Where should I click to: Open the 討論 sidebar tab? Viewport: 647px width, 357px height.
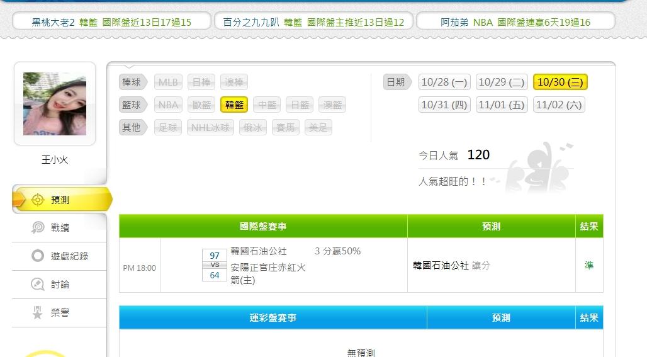[x=59, y=285]
